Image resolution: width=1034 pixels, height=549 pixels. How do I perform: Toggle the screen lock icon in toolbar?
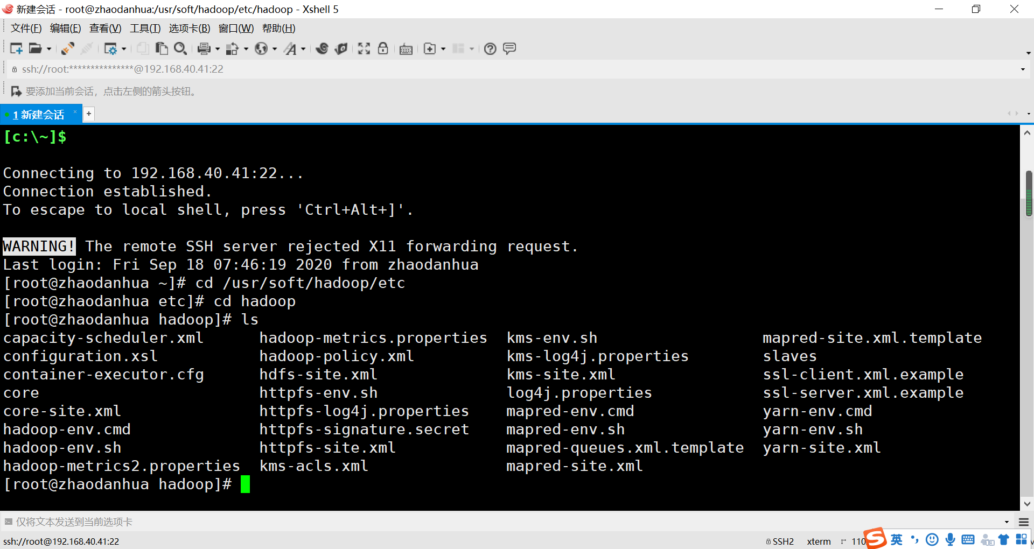pyautogui.click(x=382, y=48)
